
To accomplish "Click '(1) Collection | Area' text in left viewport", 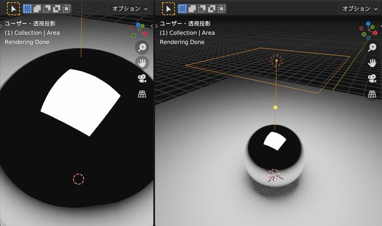I will 32,33.
